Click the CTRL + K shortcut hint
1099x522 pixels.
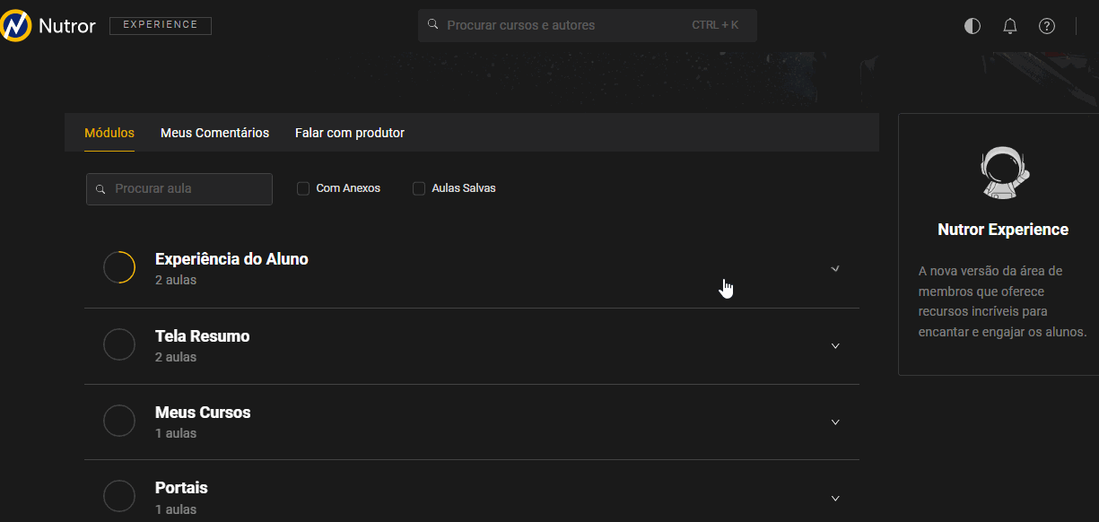pyautogui.click(x=715, y=25)
